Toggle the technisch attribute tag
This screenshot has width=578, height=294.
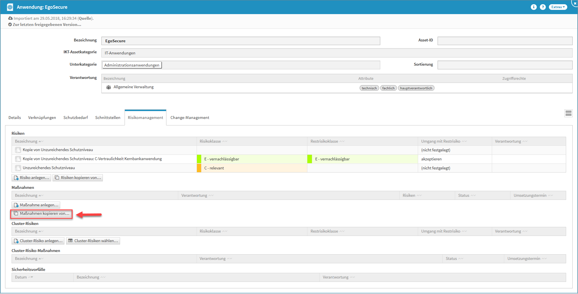369,88
